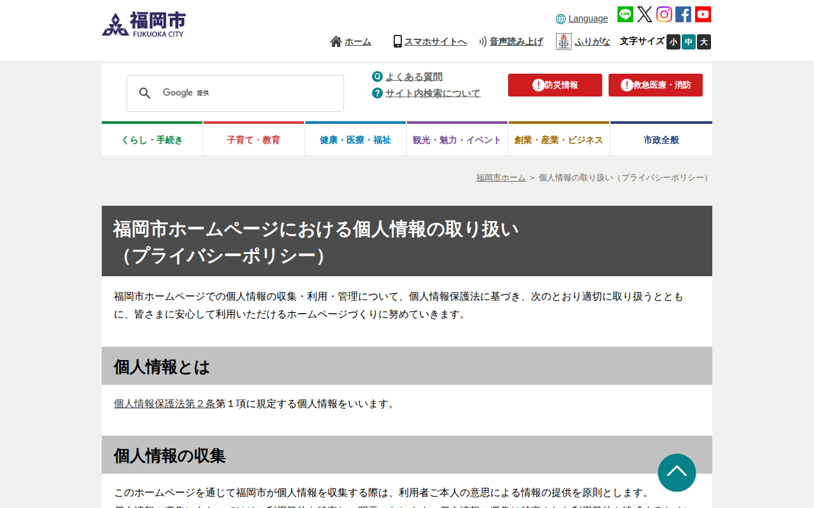Screen dimensions: 814x508
Task: Open 観光・魅力・イベント menu tab
Action: point(457,139)
